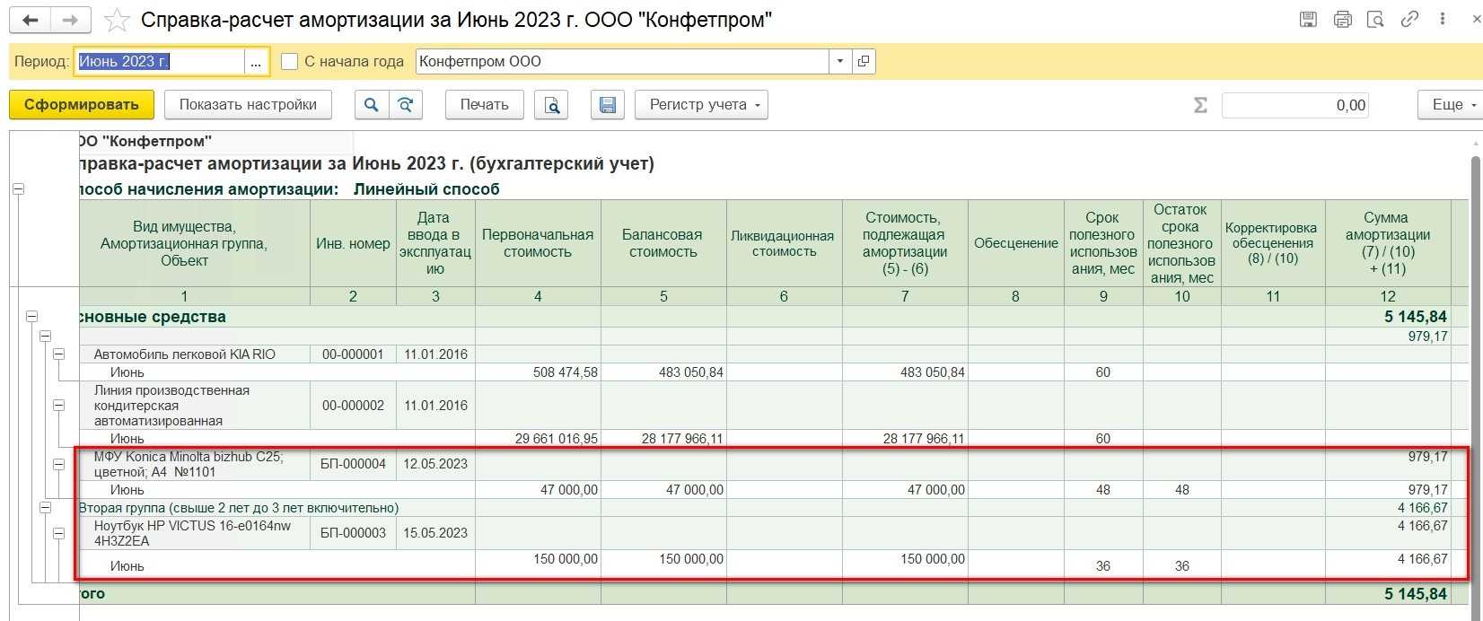Click 'Показать настройки' button
1483x621 pixels.
click(x=248, y=105)
